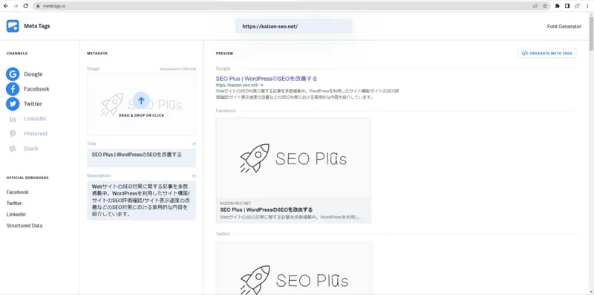Open the browser extensions puzzle icon
Viewport: 594px width, 295px height.
558,6
